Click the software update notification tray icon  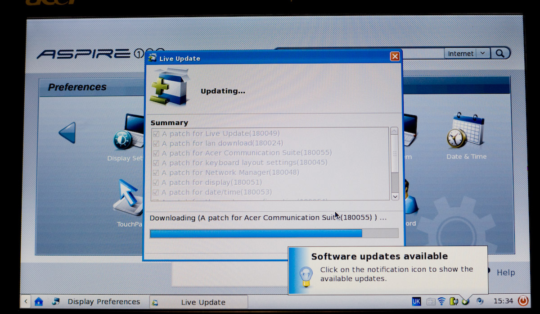click(x=466, y=301)
